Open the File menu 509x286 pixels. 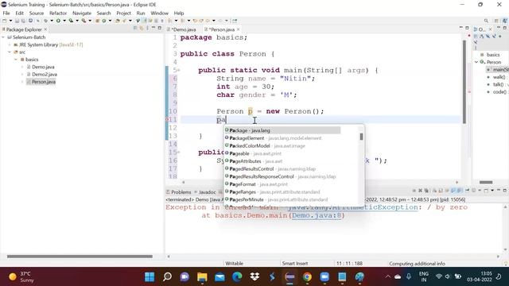(6, 13)
